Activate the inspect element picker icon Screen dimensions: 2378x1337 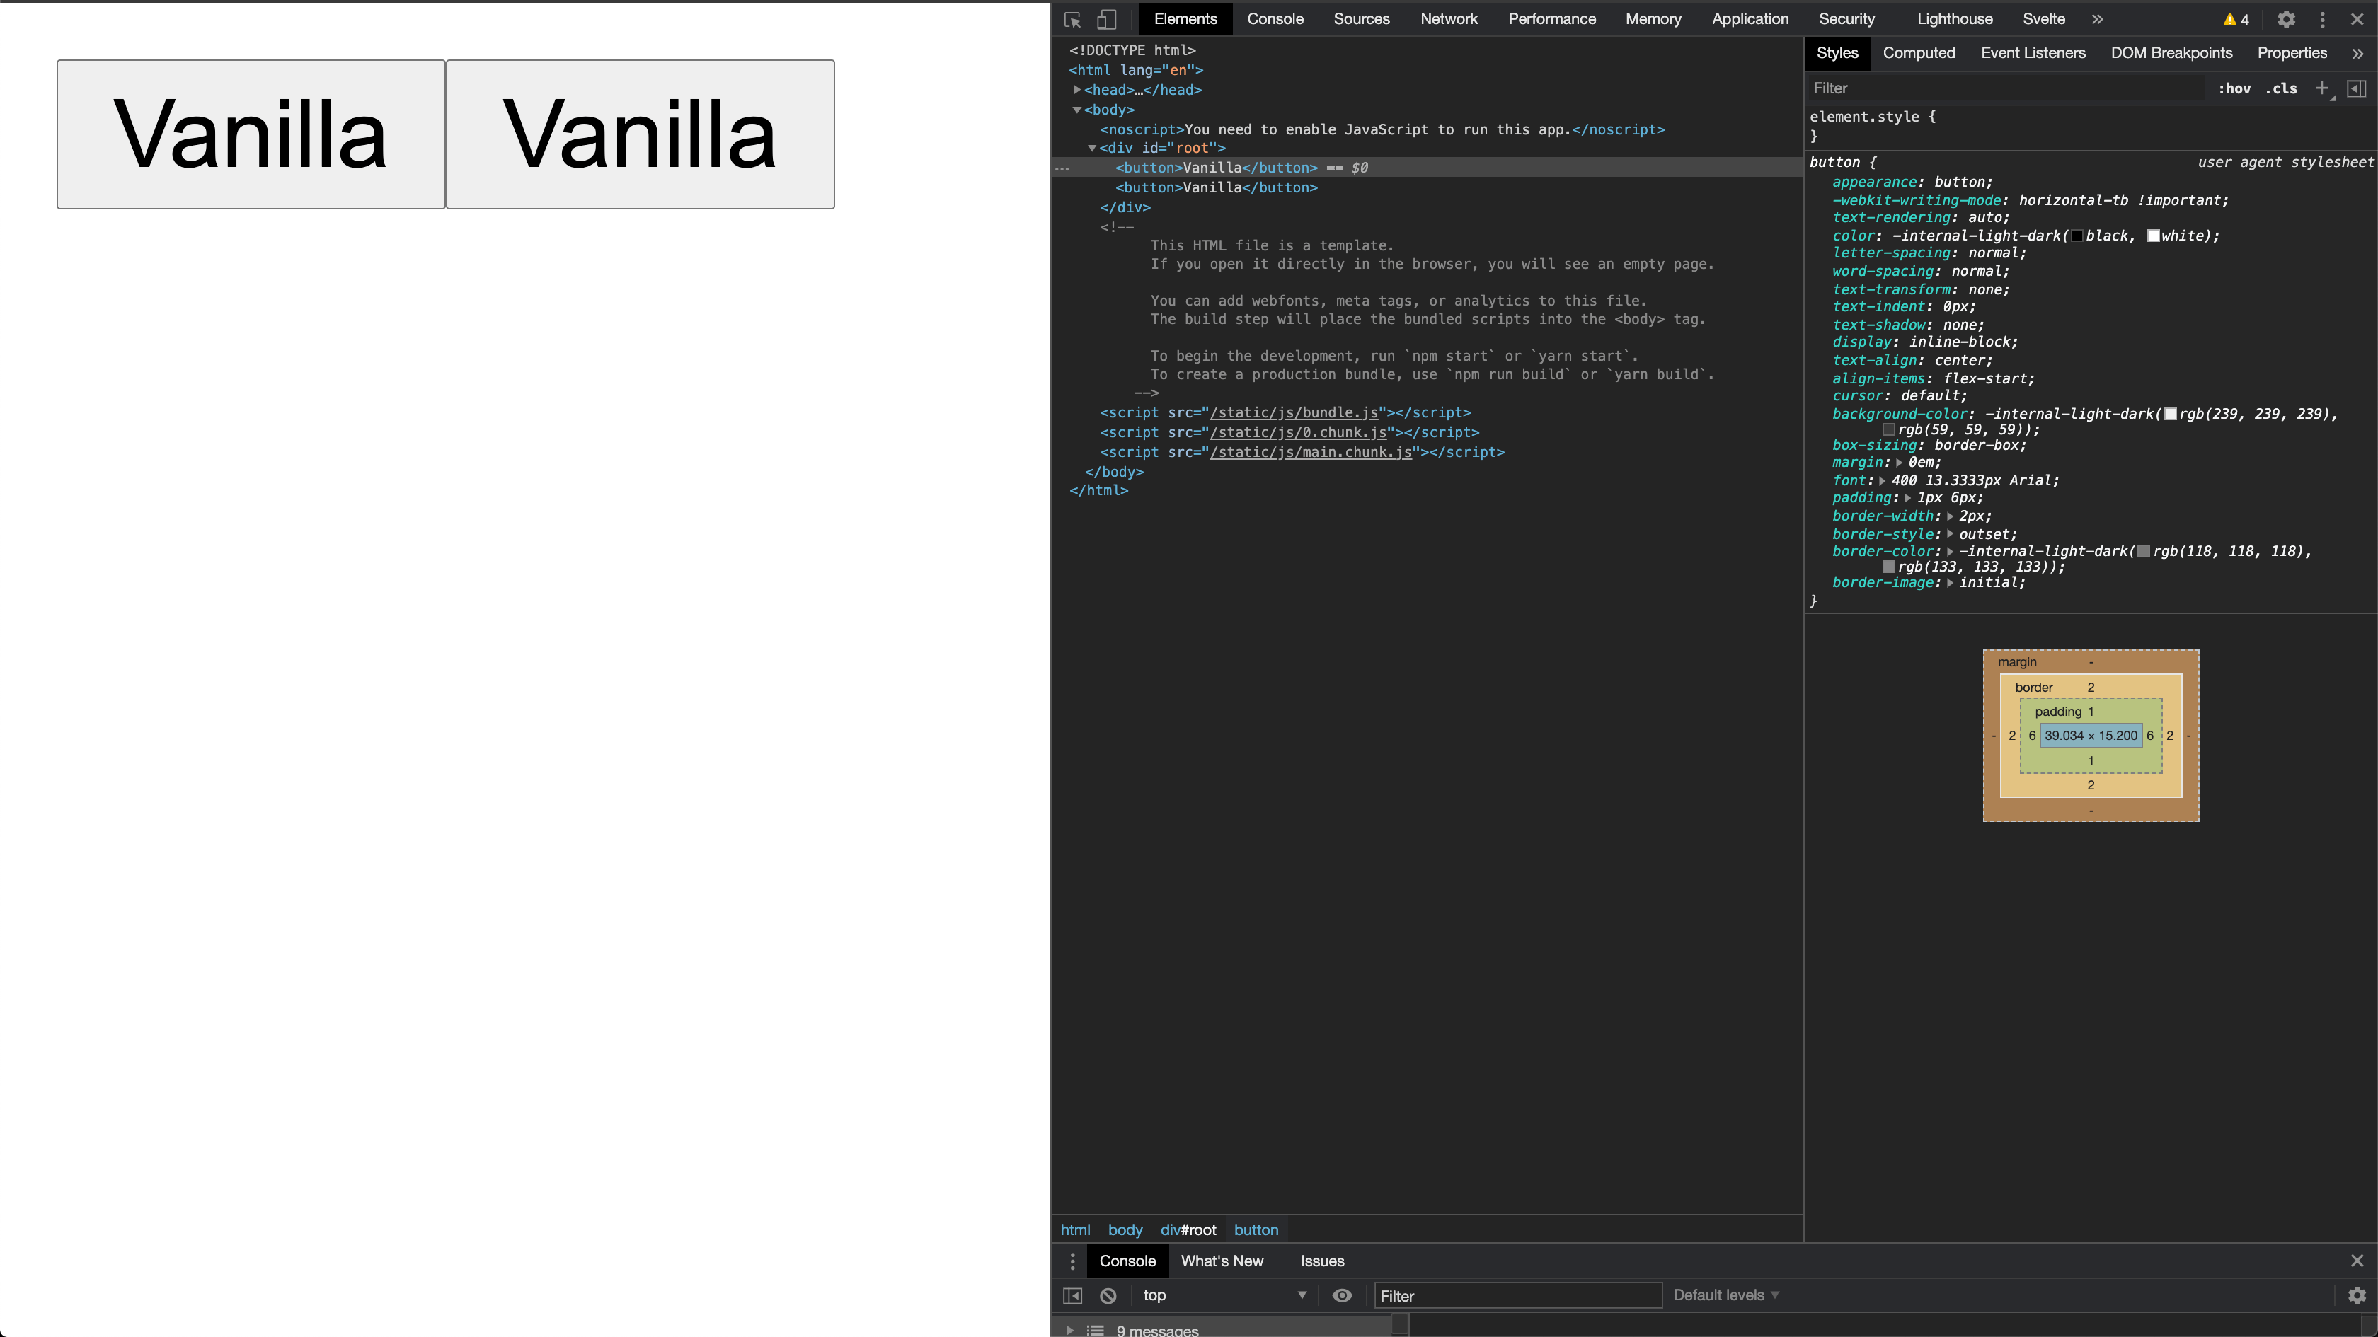[1073, 19]
